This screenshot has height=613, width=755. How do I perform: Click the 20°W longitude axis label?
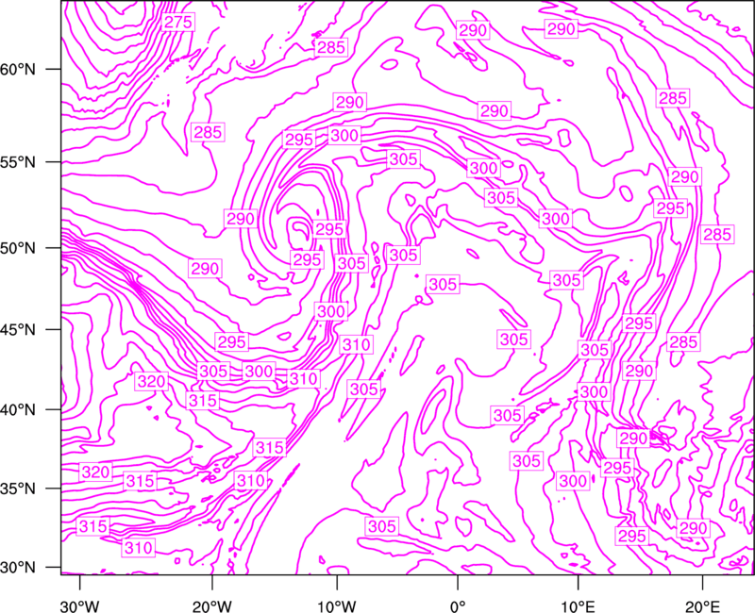pos(212,606)
